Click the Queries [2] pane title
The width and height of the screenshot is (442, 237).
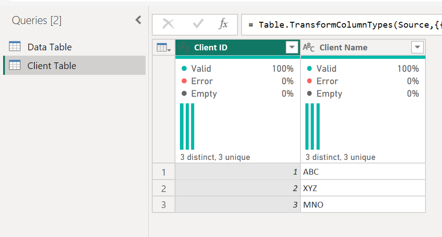(x=37, y=20)
